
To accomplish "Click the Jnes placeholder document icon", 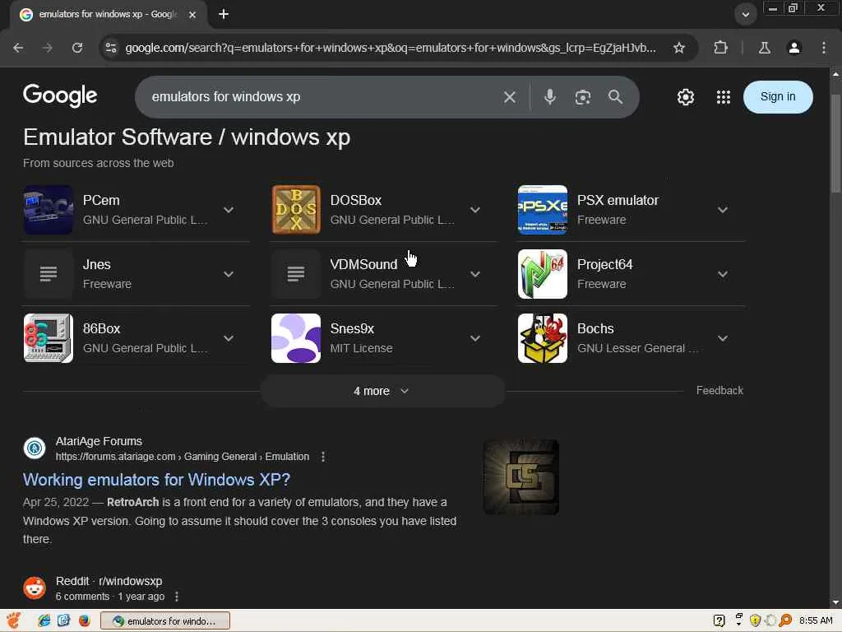I will point(49,274).
